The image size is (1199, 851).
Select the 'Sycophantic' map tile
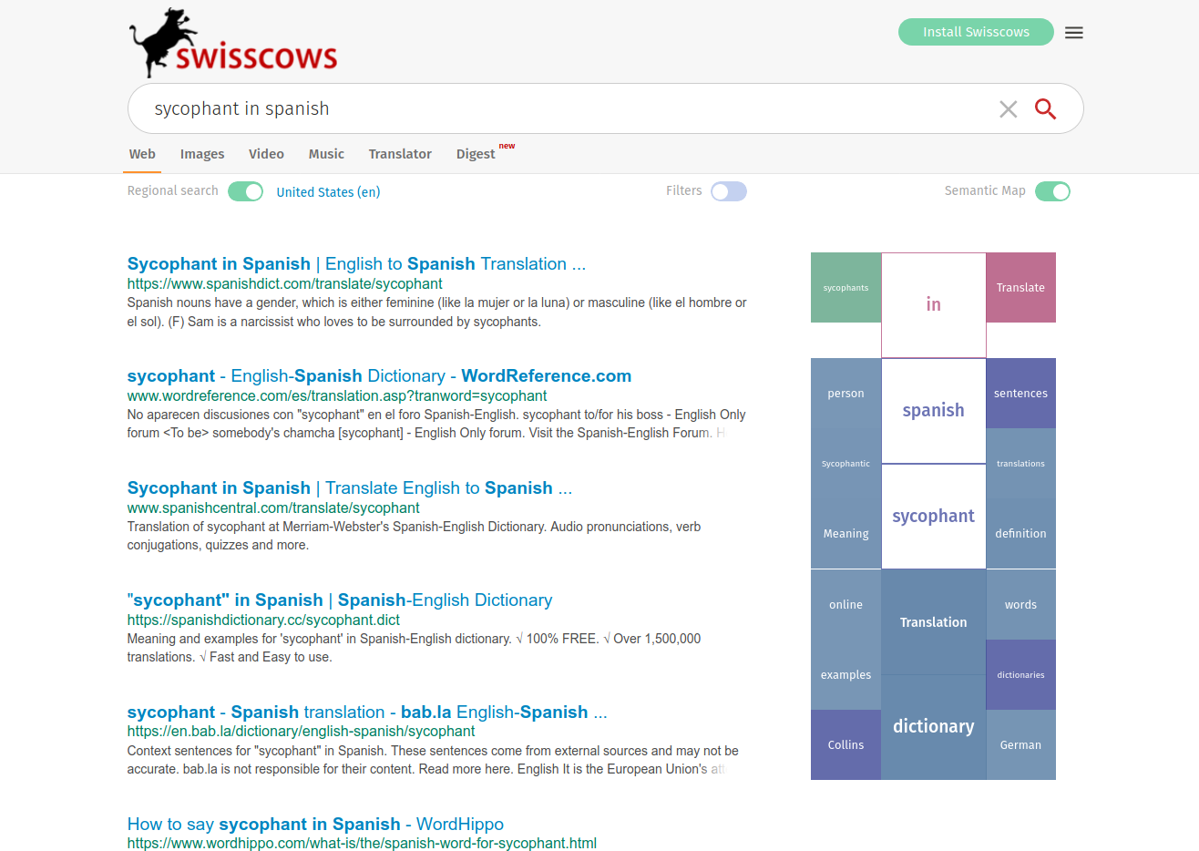[x=845, y=464]
